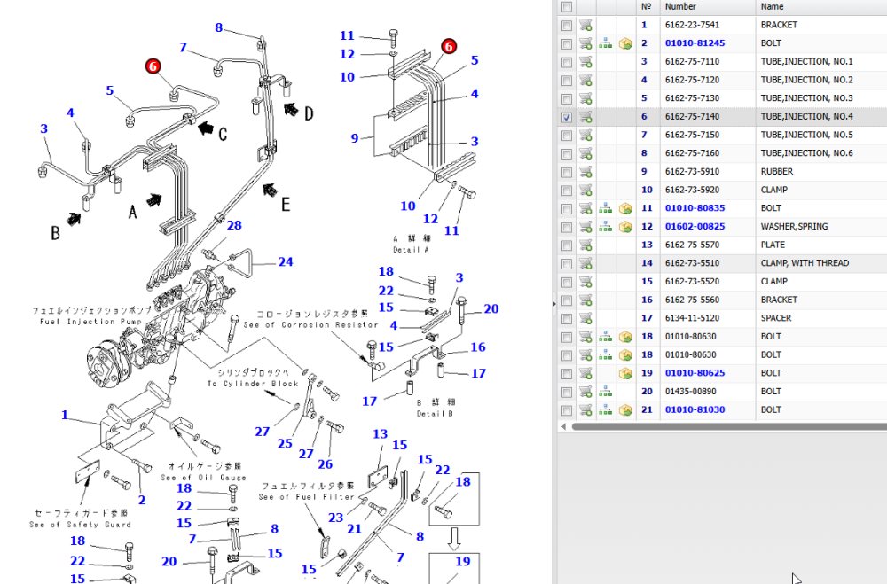Toggle the select-all checkbox in table header

coord(567,7)
